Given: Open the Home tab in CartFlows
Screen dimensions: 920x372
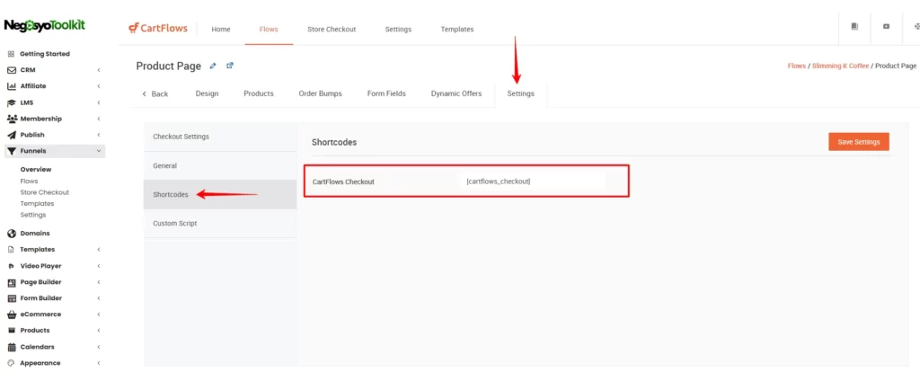Looking at the screenshot, I should click(221, 30).
